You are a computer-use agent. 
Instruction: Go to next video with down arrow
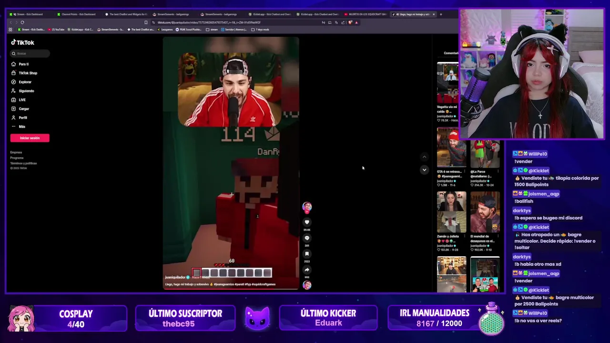pyautogui.click(x=424, y=170)
